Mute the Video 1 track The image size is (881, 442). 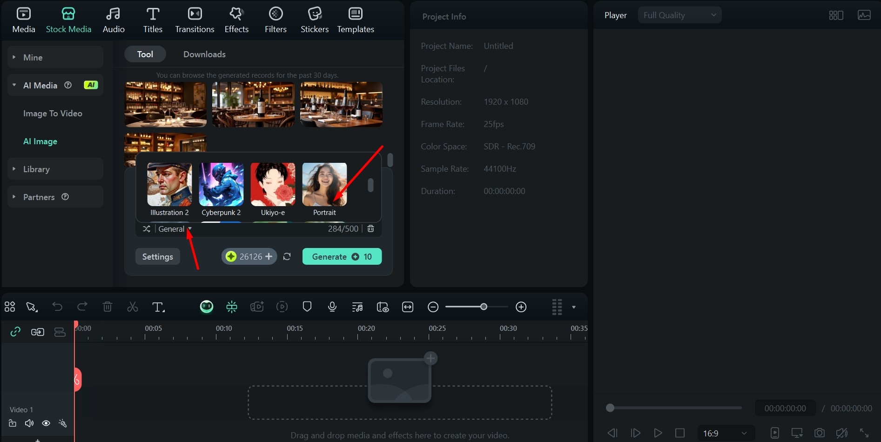[29, 423]
